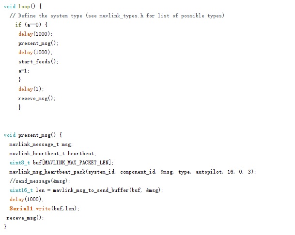The image size is (295, 235).
Task: Click the void loop() function declaration
Action: click(x=23, y=6)
